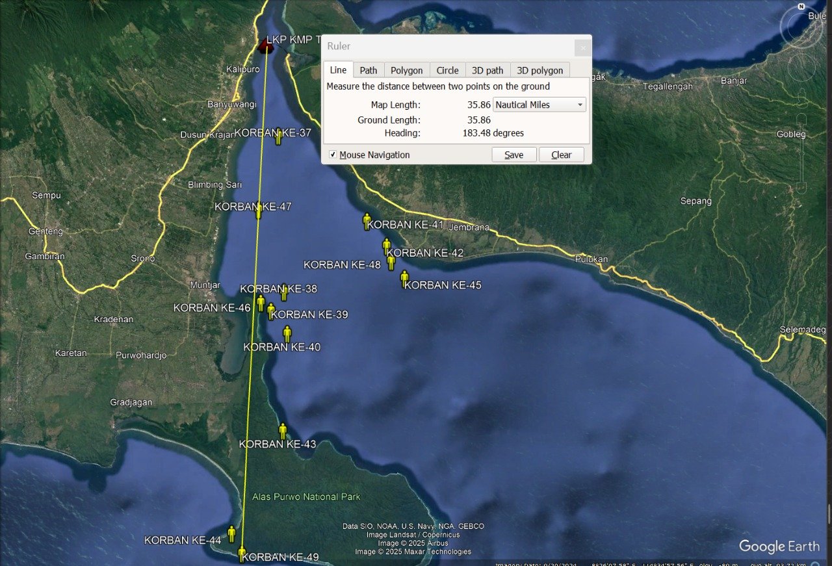Click the KORBAN KE-46 placemark icon
The height and width of the screenshot is (566, 832).
pyautogui.click(x=261, y=303)
